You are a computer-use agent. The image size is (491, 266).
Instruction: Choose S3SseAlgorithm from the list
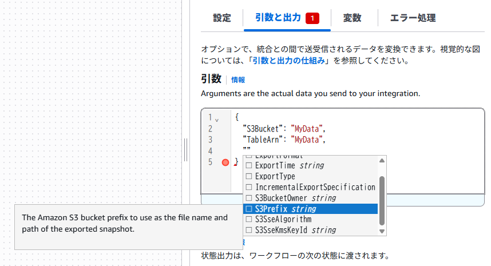click(310, 219)
